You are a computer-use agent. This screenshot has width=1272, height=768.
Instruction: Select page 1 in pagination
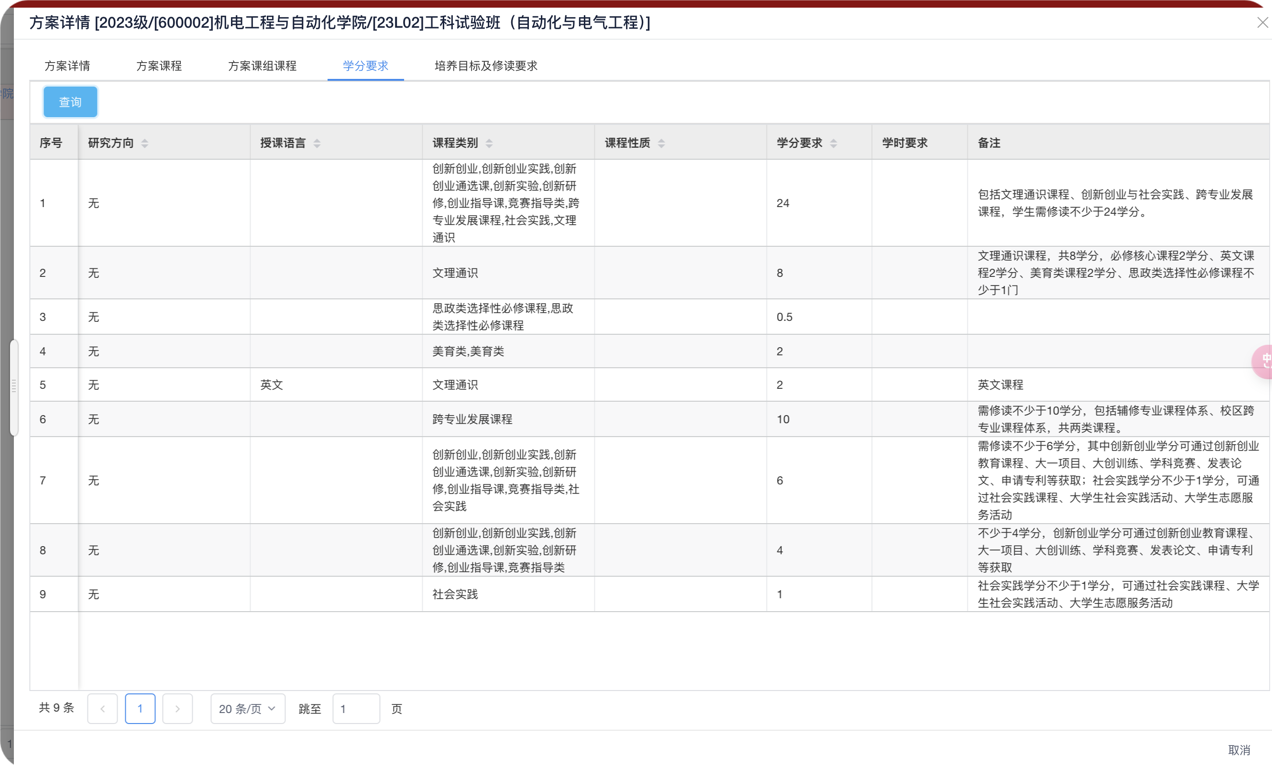click(140, 709)
